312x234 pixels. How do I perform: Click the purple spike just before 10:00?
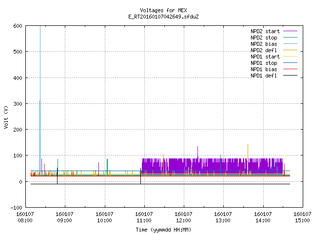tap(98, 167)
